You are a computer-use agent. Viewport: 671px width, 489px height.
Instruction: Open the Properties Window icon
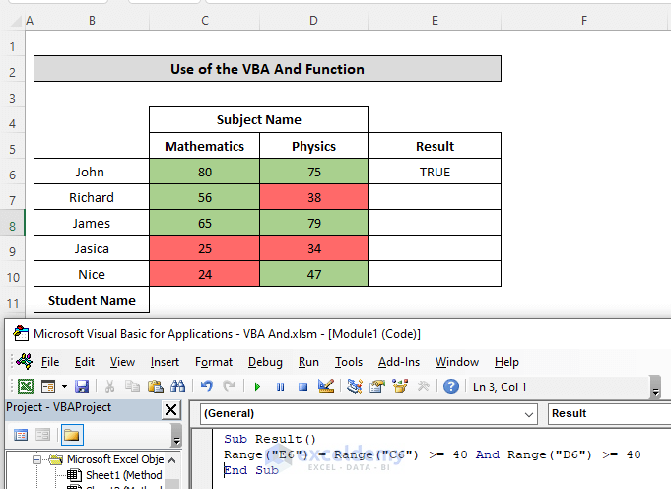pos(377,386)
